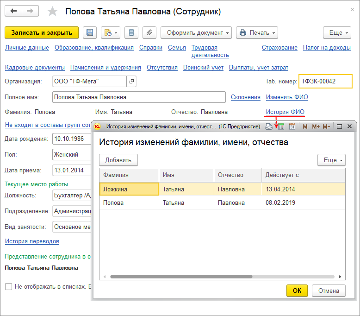Screen dimensions: 360x316
Task: Open the 'Страхование' section link
Action: [x=279, y=48]
